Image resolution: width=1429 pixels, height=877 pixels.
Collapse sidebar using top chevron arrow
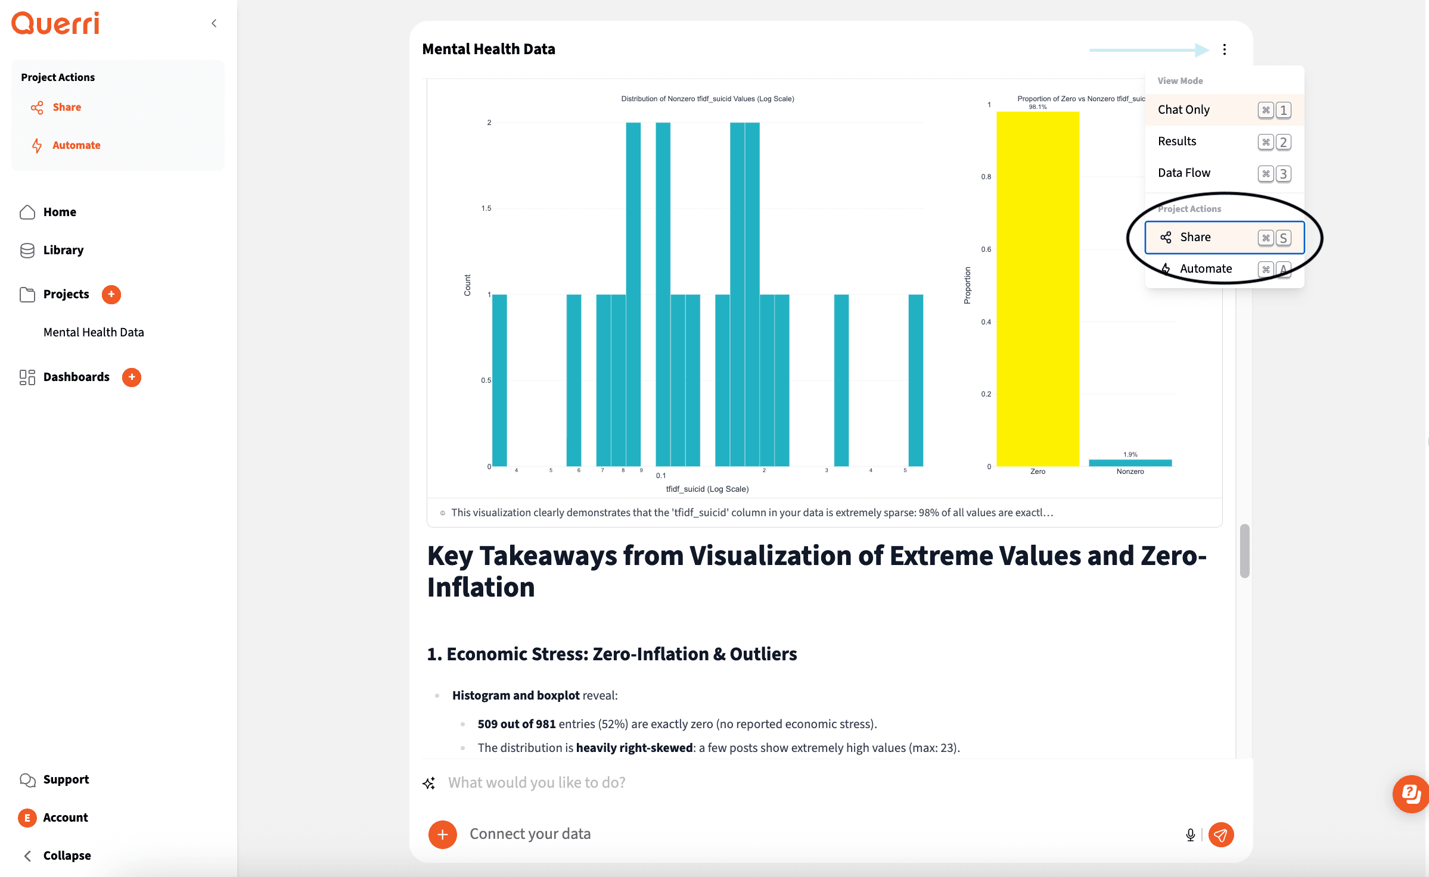tap(214, 23)
